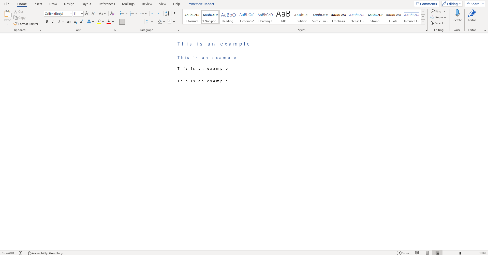
Task: Switch to Print Layout view
Action: 427,253
